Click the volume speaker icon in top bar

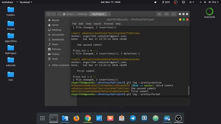205,2
